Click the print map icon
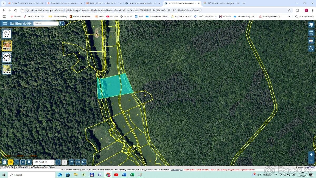The width and height of the screenshot is (316, 178). pos(311,33)
